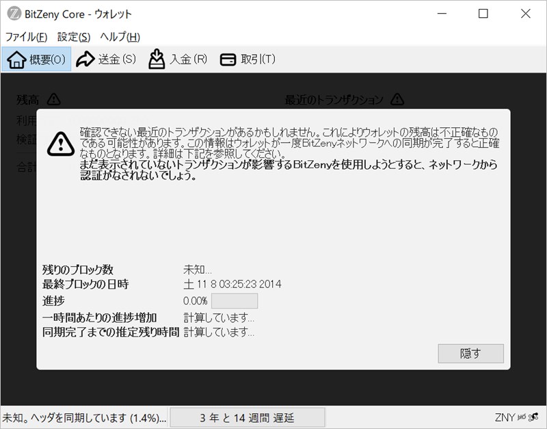The image size is (547, 429).
Task: Open the ヘルプ(H) help menu
Action: pyautogui.click(x=120, y=37)
